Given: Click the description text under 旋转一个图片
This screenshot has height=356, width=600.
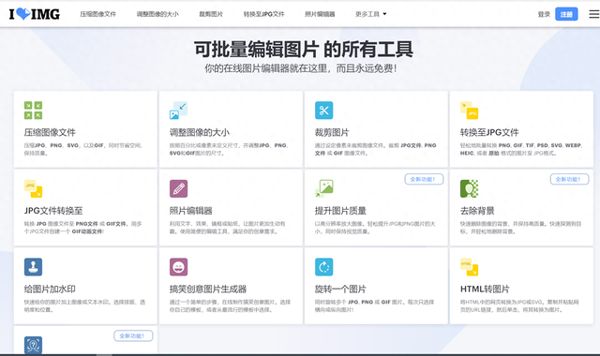Looking at the screenshot, I should point(374,306).
